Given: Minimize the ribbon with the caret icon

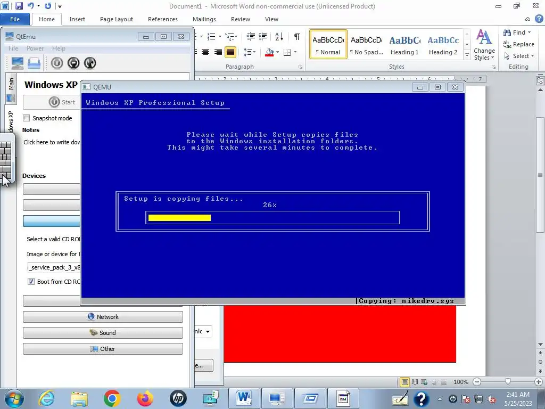Looking at the screenshot, I should pos(527,19).
